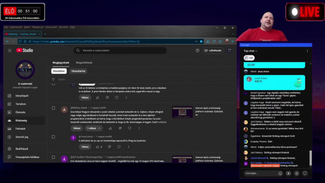Open the Létrehozás create dropdown
Screen dimensions: 325x183
tap(213, 50)
